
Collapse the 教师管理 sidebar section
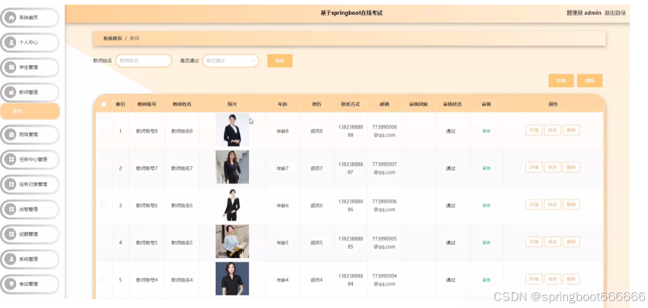pos(30,93)
